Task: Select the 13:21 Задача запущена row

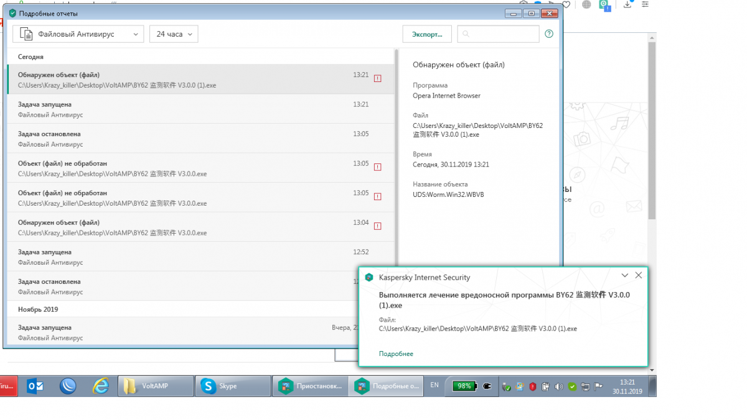Action: pyautogui.click(x=200, y=109)
